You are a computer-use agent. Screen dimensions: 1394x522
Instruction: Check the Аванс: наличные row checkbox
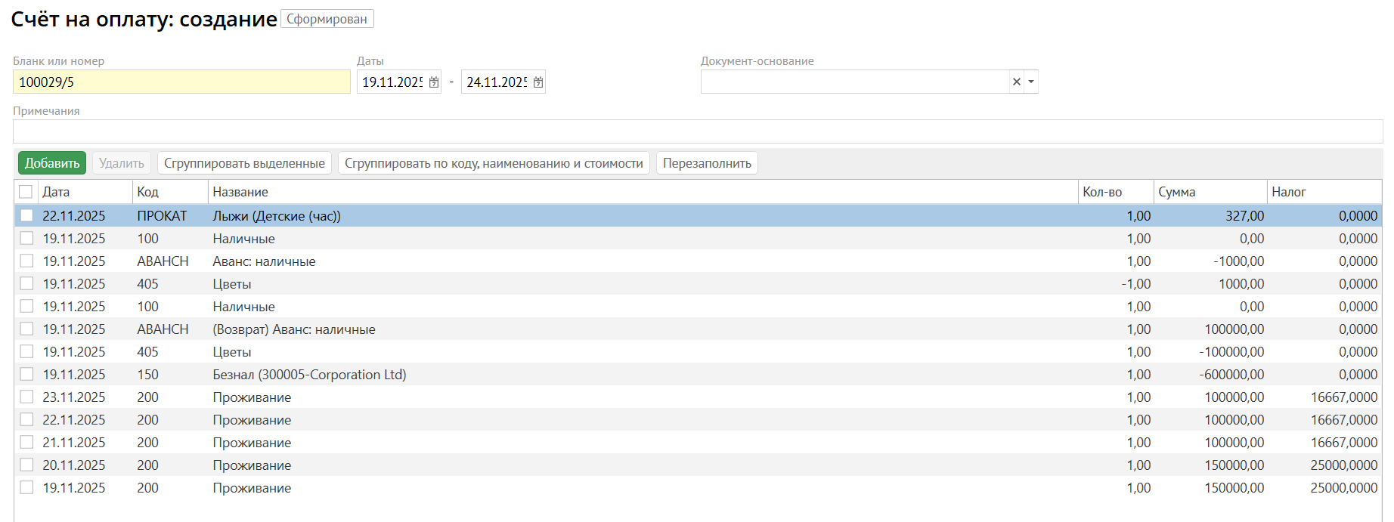click(x=26, y=261)
